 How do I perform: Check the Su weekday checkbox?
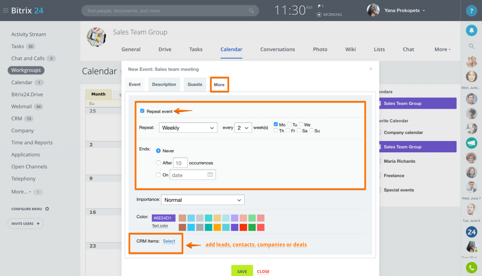(x=312, y=130)
